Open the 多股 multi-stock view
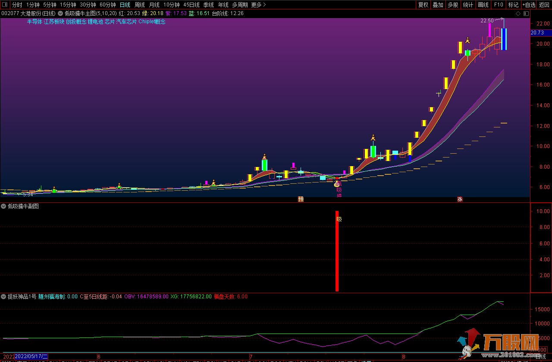Image resolution: width=552 pixels, height=362 pixels. pyautogui.click(x=453, y=5)
